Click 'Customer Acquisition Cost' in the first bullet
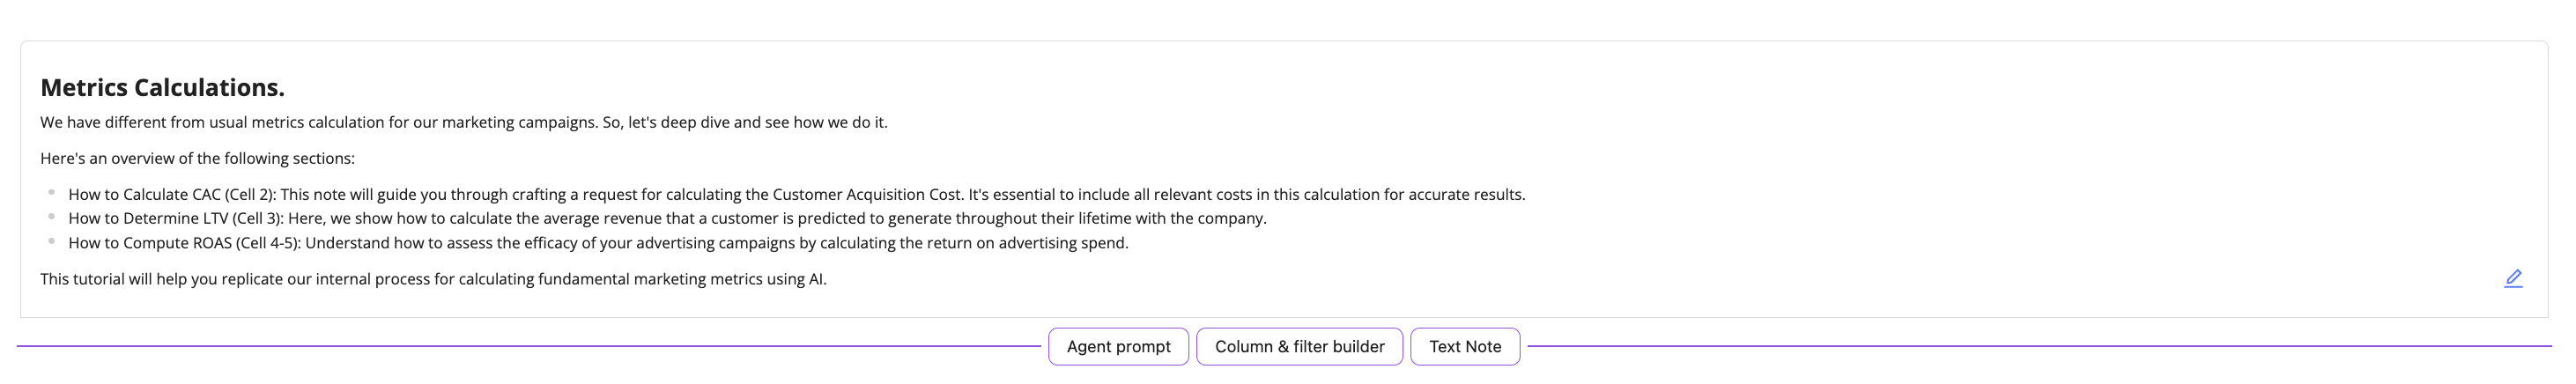 (x=867, y=195)
